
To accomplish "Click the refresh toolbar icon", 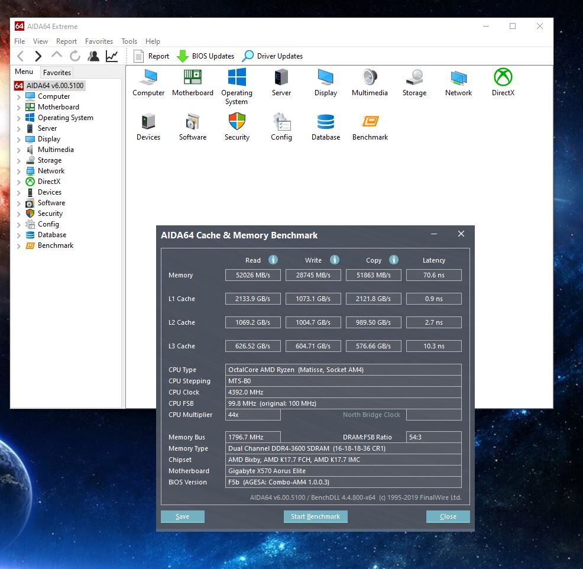I will [75, 56].
